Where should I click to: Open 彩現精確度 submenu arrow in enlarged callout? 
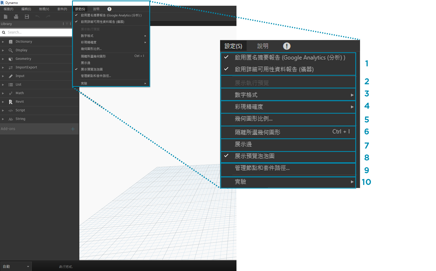352,107
